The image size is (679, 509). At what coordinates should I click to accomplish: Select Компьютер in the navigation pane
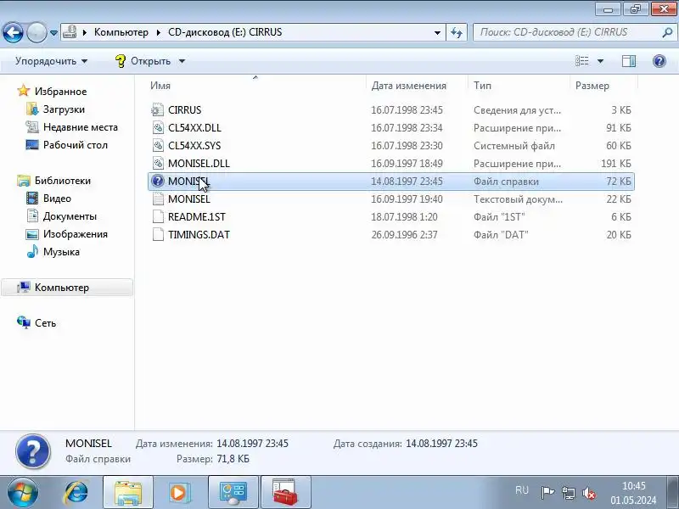[67, 288]
